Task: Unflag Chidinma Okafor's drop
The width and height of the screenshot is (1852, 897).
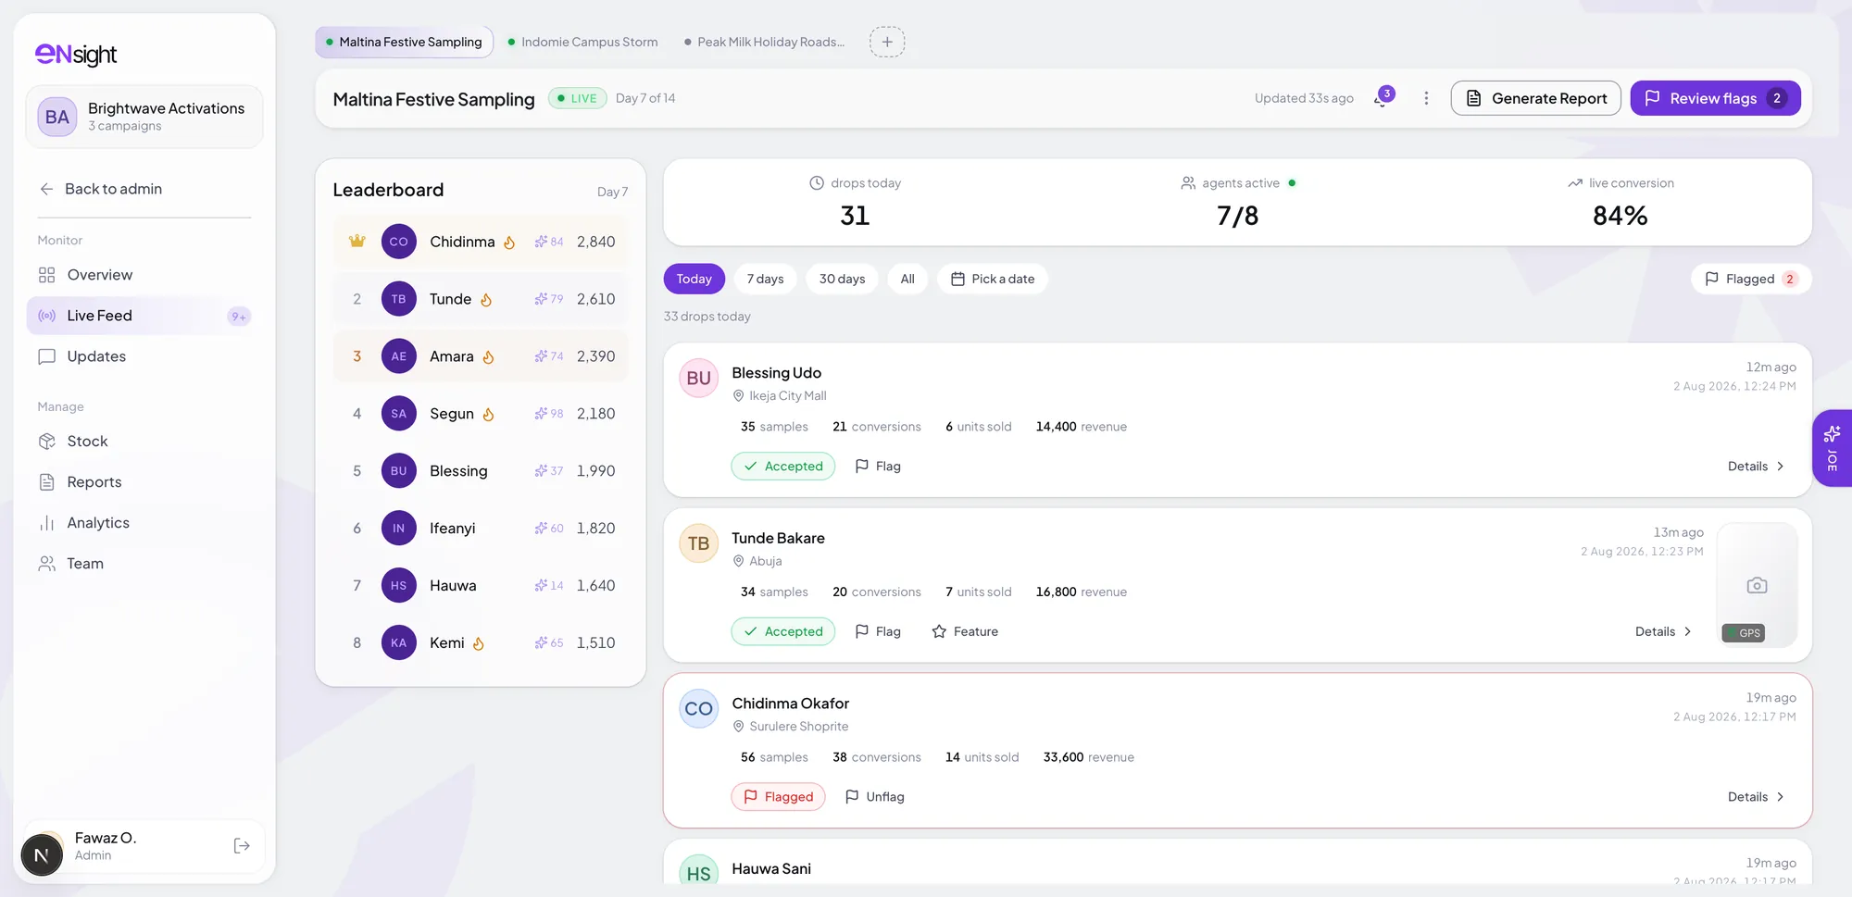Action: 875,797
